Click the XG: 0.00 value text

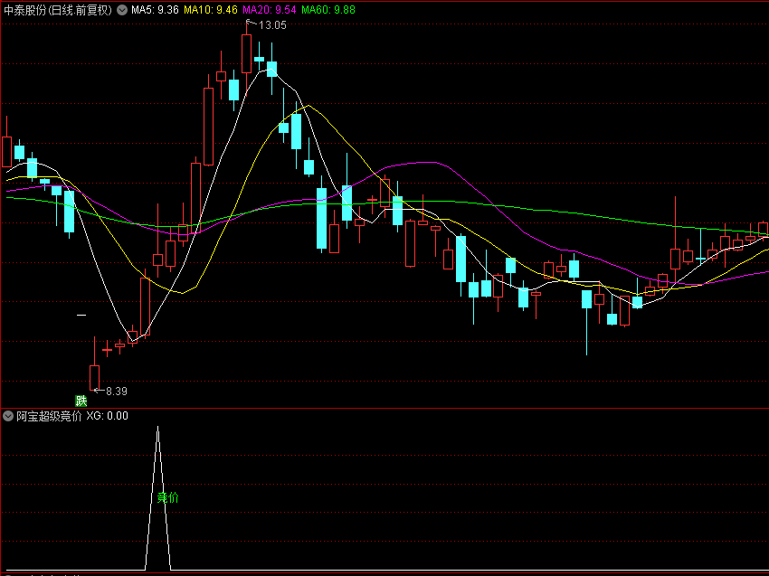point(108,416)
